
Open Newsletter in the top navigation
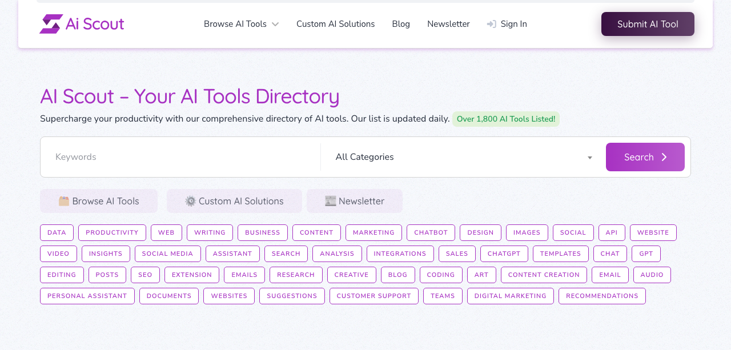[x=448, y=24]
